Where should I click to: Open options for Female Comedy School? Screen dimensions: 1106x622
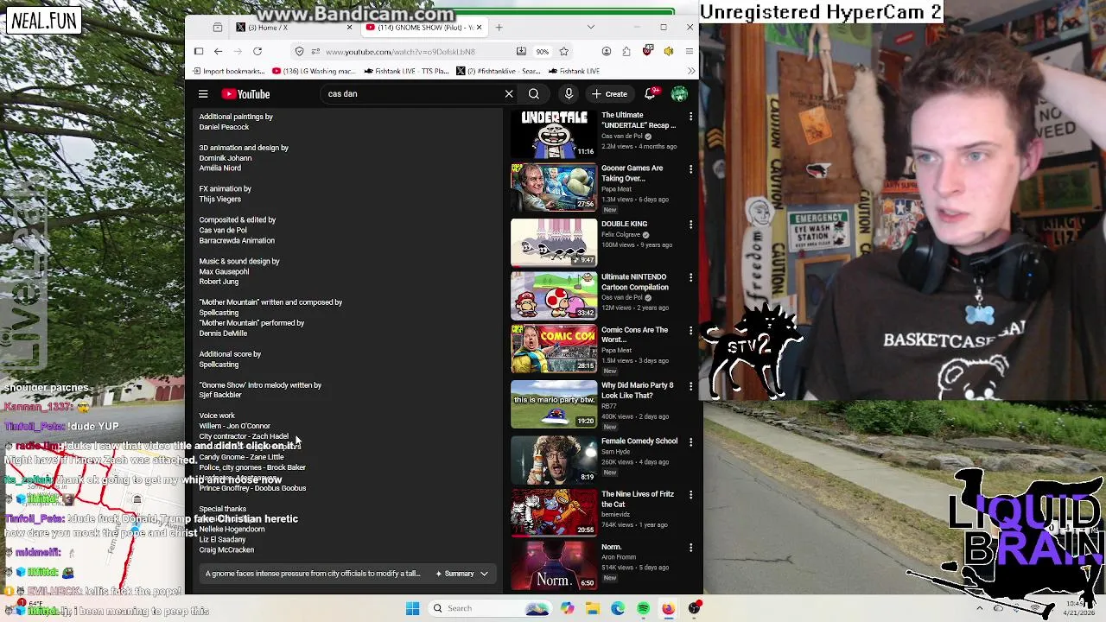coord(690,442)
